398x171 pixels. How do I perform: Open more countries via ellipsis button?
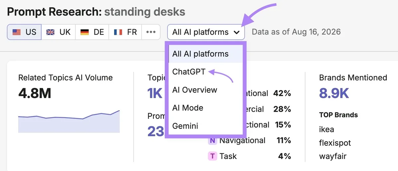click(151, 32)
